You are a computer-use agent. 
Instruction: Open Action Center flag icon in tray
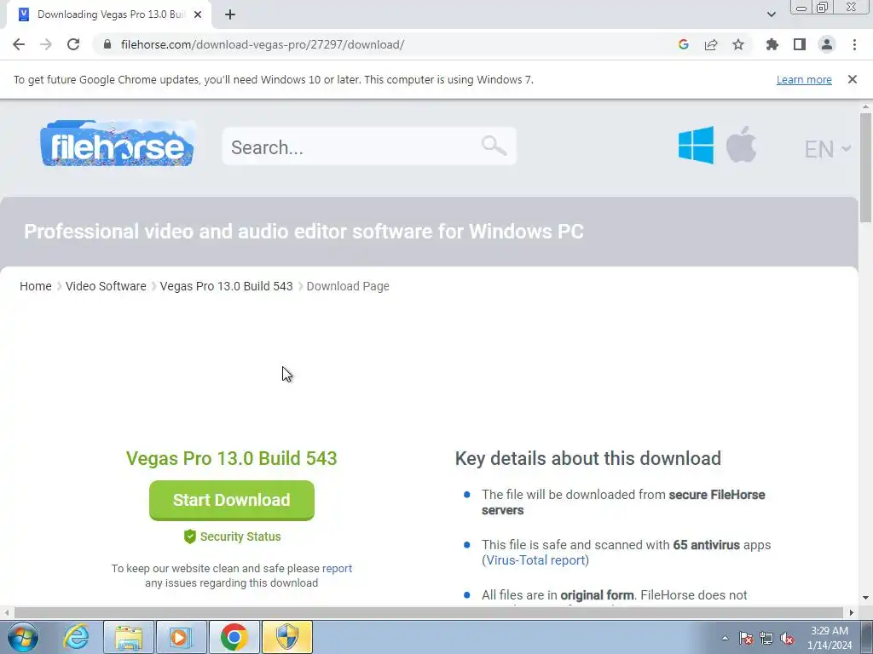click(746, 638)
